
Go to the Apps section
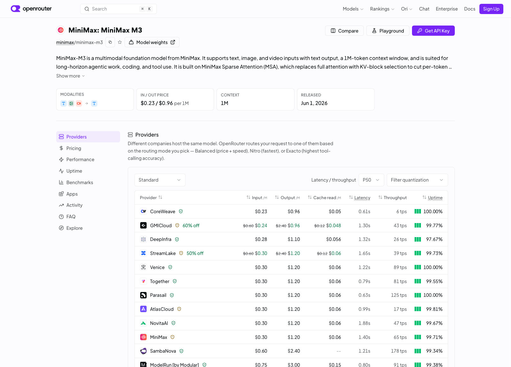point(88,194)
